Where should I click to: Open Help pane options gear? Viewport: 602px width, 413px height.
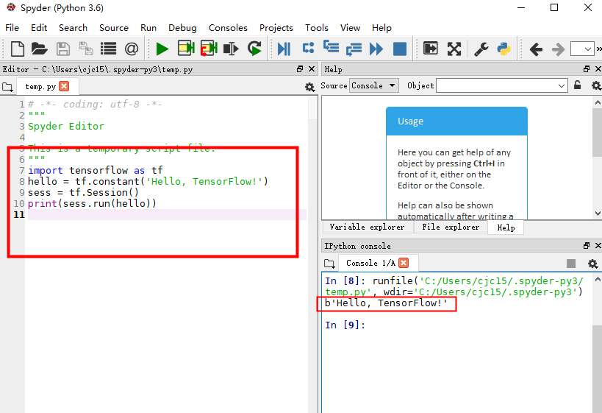pos(595,85)
